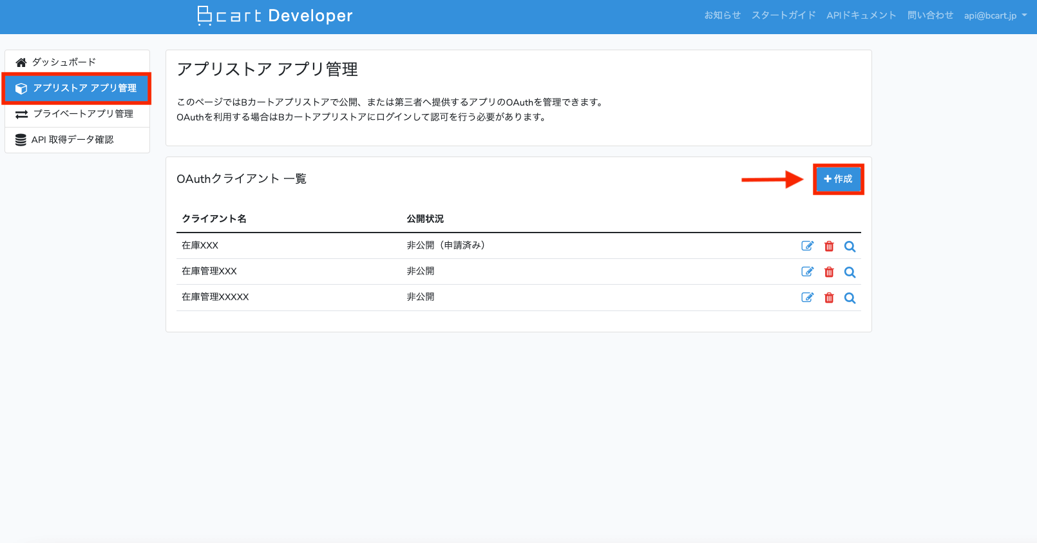Click trash icon for 在庫管理XXX
This screenshot has width=1037, height=543.
tap(829, 272)
